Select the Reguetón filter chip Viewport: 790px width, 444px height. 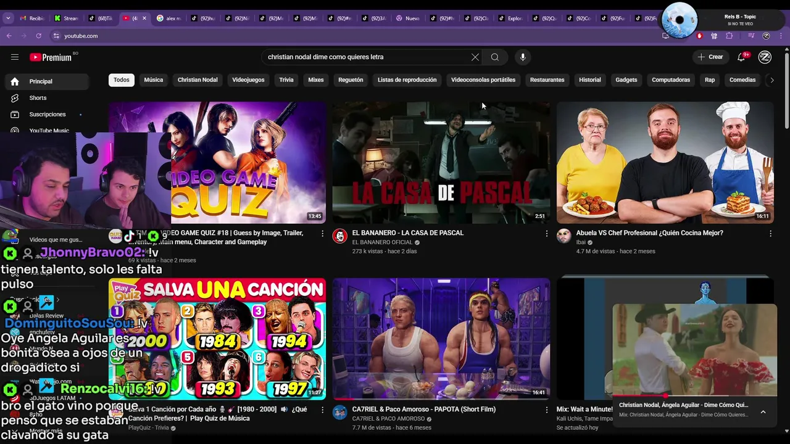point(351,80)
